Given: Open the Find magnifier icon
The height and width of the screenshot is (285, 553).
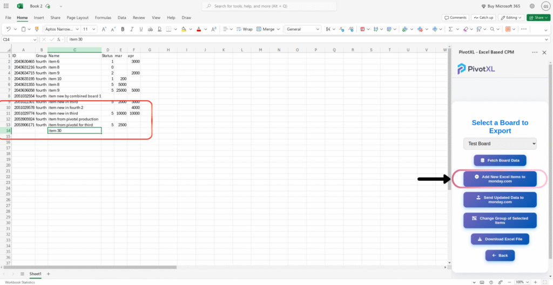Looking at the screenshot, I should (x=493, y=29).
